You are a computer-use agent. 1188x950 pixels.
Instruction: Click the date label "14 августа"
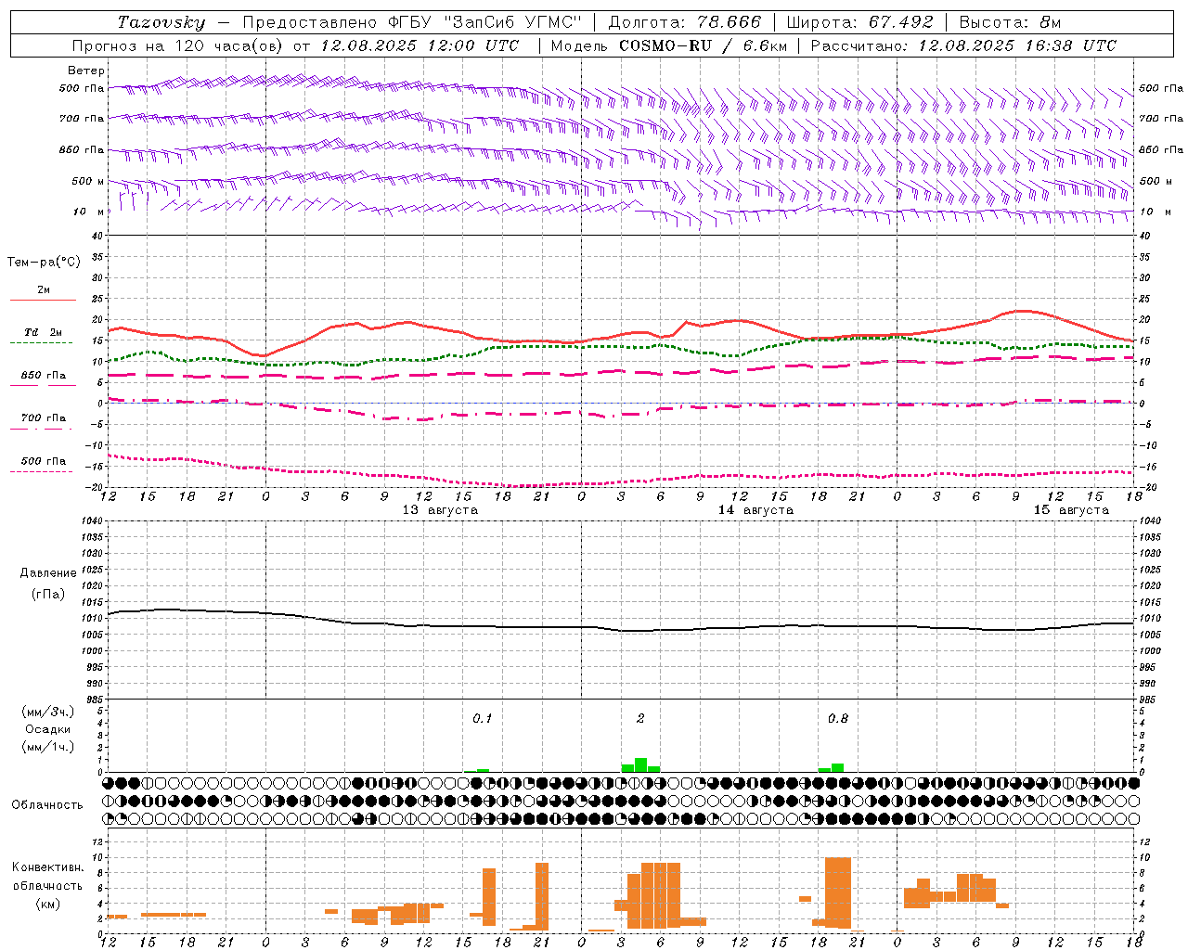click(755, 510)
